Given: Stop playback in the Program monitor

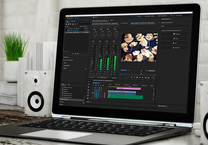Looking at the screenshot, I should (x=137, y=78).
